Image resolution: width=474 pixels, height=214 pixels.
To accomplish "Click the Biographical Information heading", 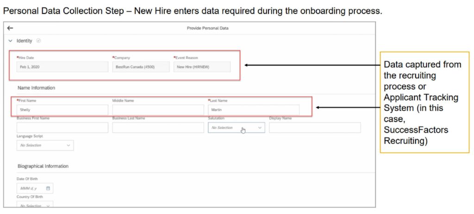I will pyautogui.click(x=43, y=166).
